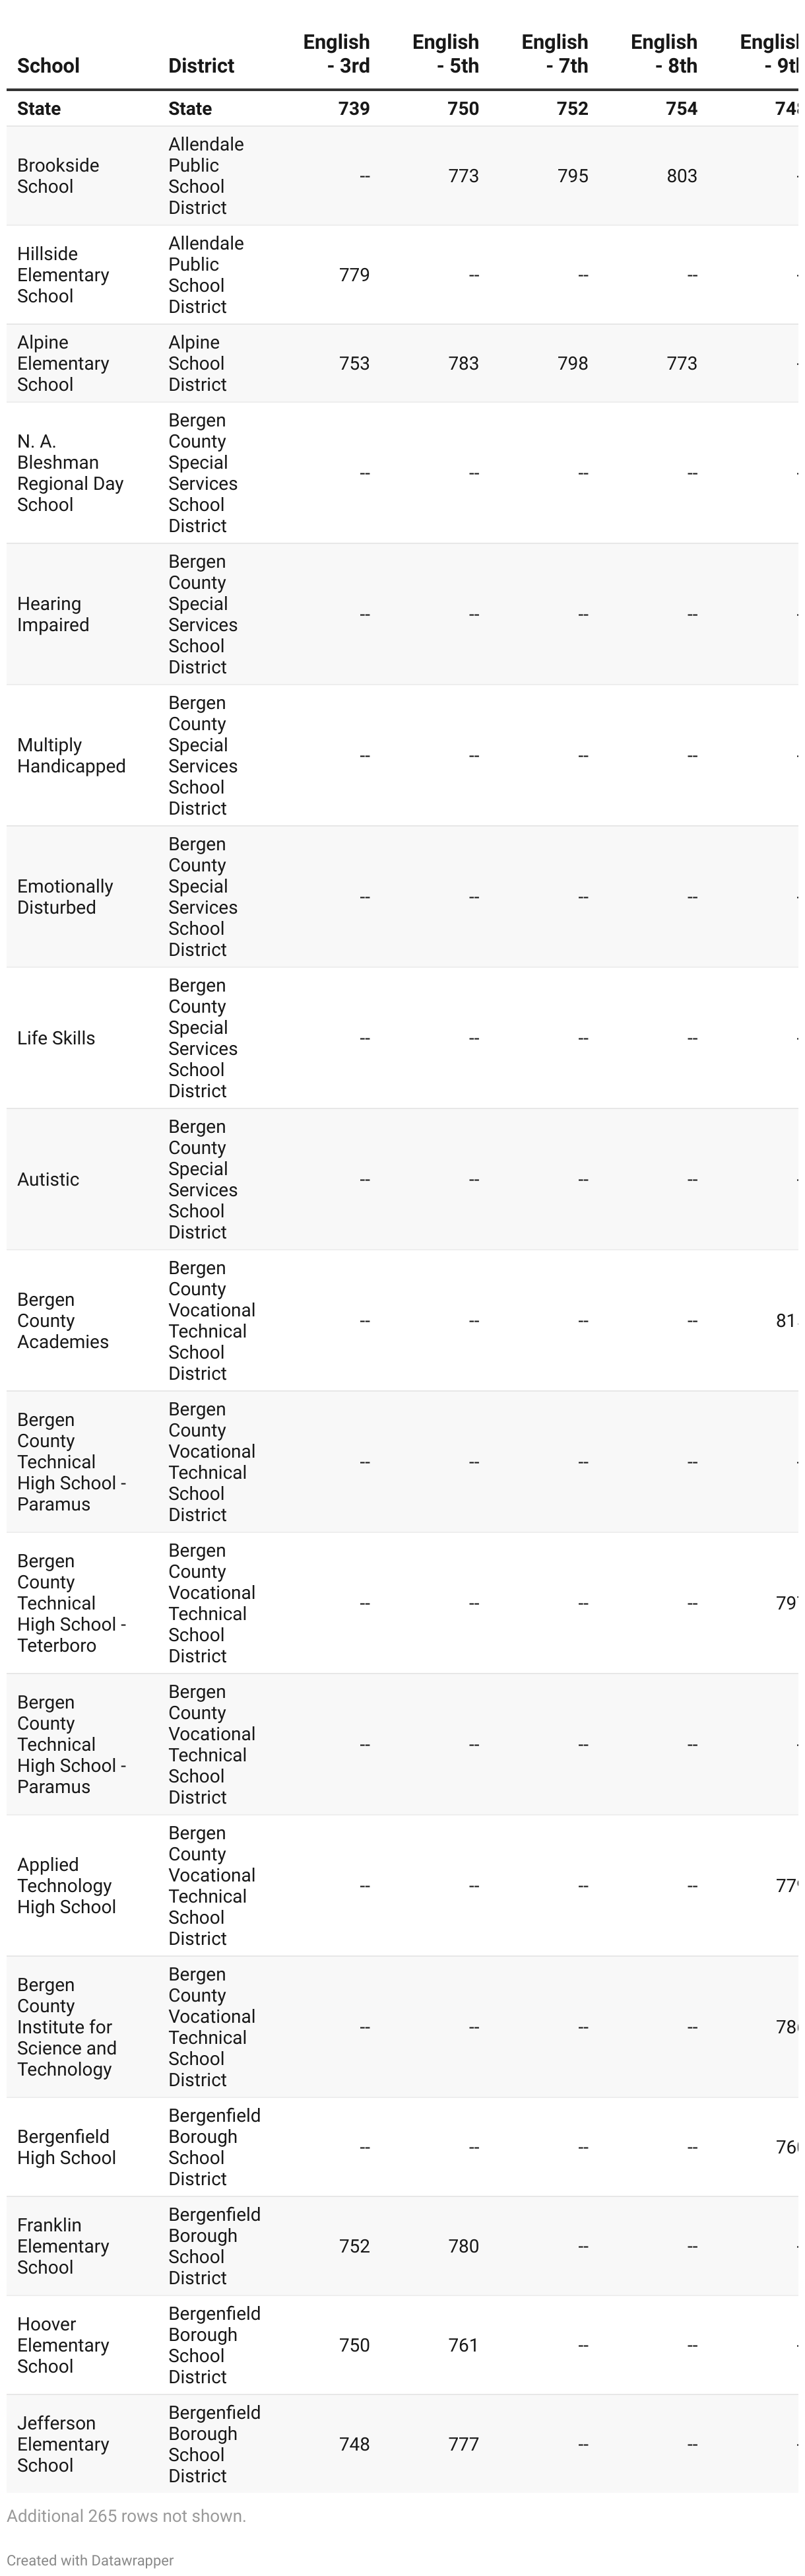Viewport: 805px width, 2576px height.
Task: Select the Jefferson Elementary School cell
Action: pyautogui.click(x=63, y=2444)
